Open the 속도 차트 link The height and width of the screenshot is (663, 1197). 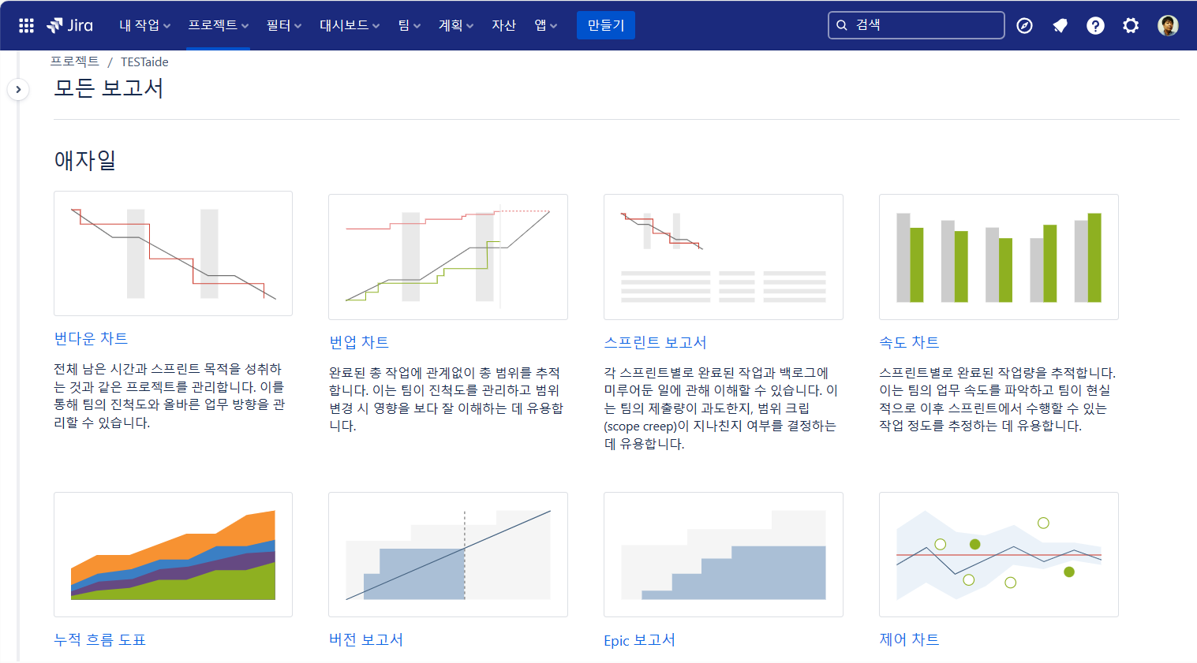pos(909,342)
